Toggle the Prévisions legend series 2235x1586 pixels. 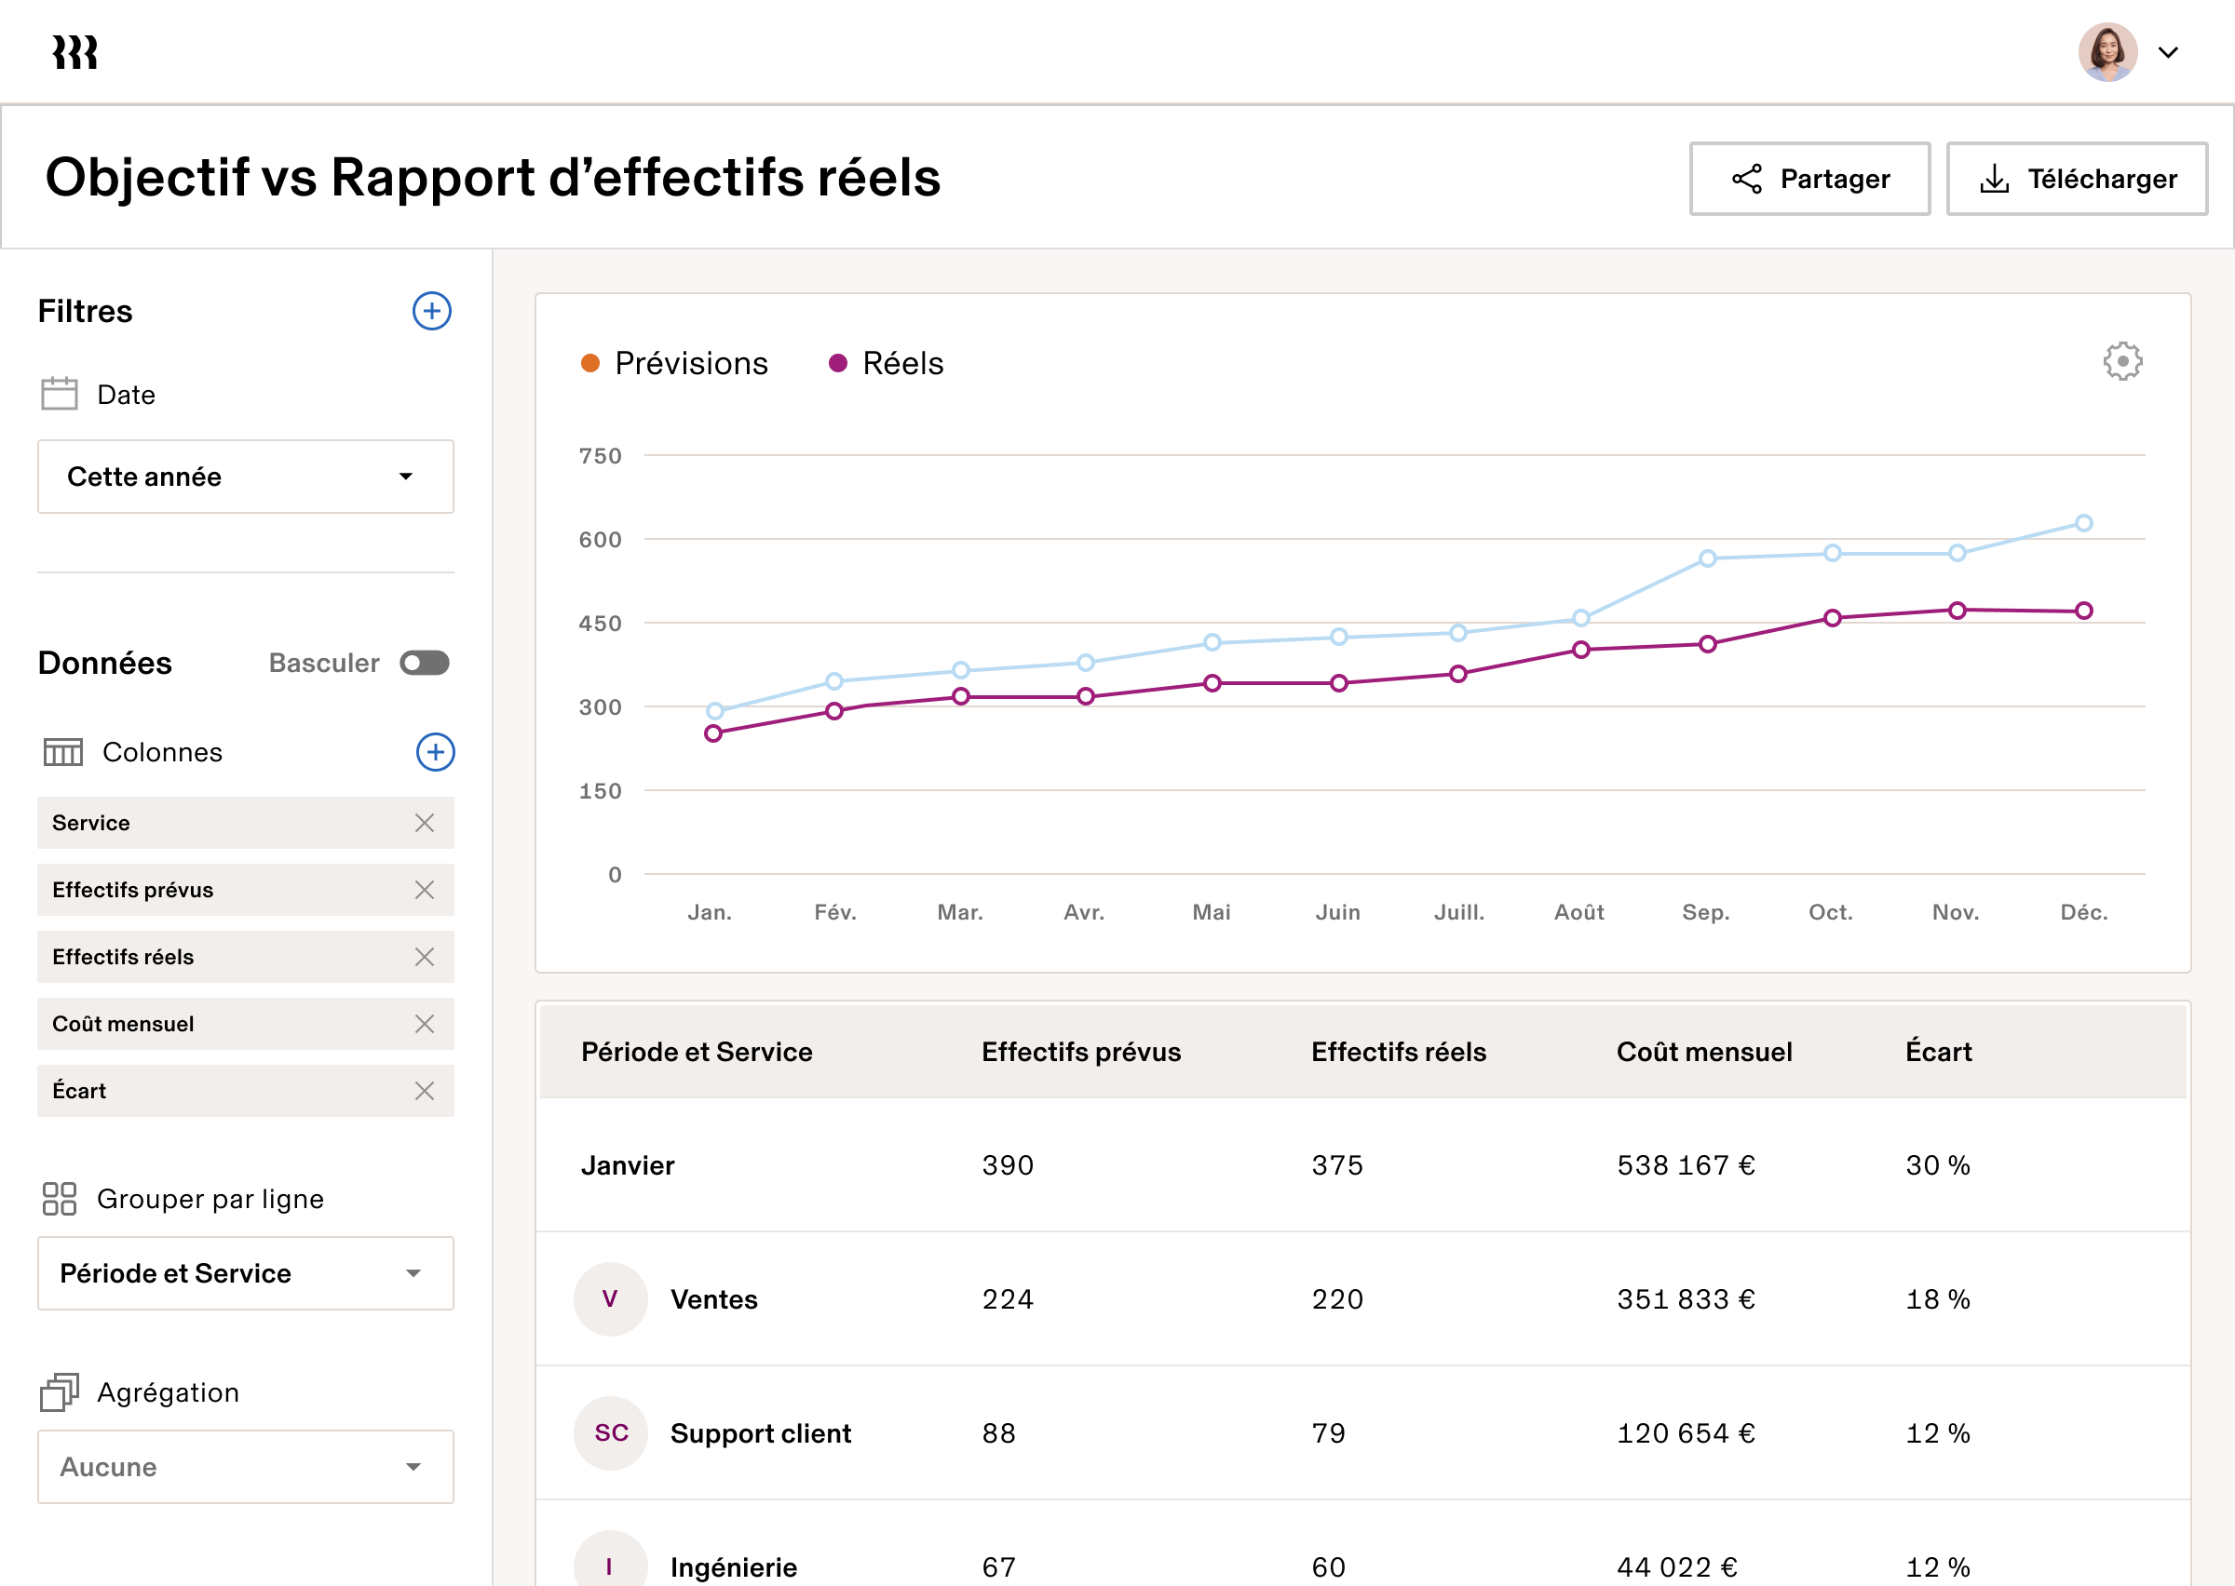[675, 362]
